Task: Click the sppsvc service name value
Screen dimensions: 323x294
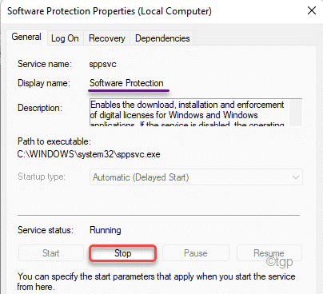Action: click(x=102, y=64)
